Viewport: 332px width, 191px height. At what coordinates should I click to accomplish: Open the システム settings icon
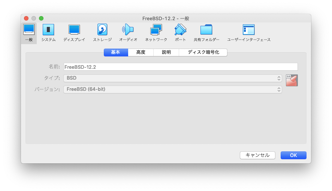[48, 33]
